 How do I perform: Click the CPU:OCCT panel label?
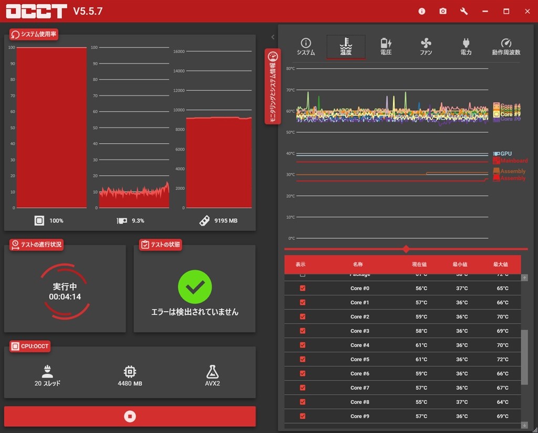click(30, 346)
